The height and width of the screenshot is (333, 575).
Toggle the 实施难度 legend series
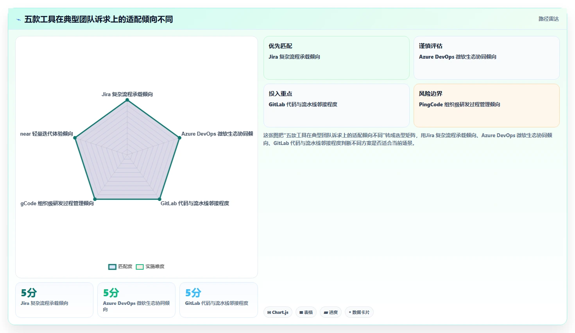point(150,267)
